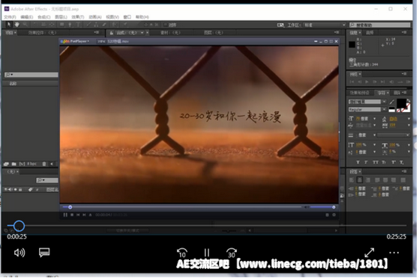Align paragraph text center

360,180
